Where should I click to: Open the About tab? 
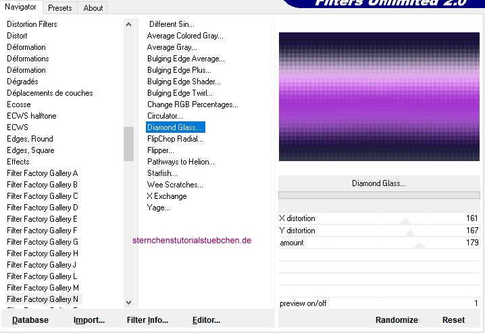pyautogui.click(x=93, y=8)
